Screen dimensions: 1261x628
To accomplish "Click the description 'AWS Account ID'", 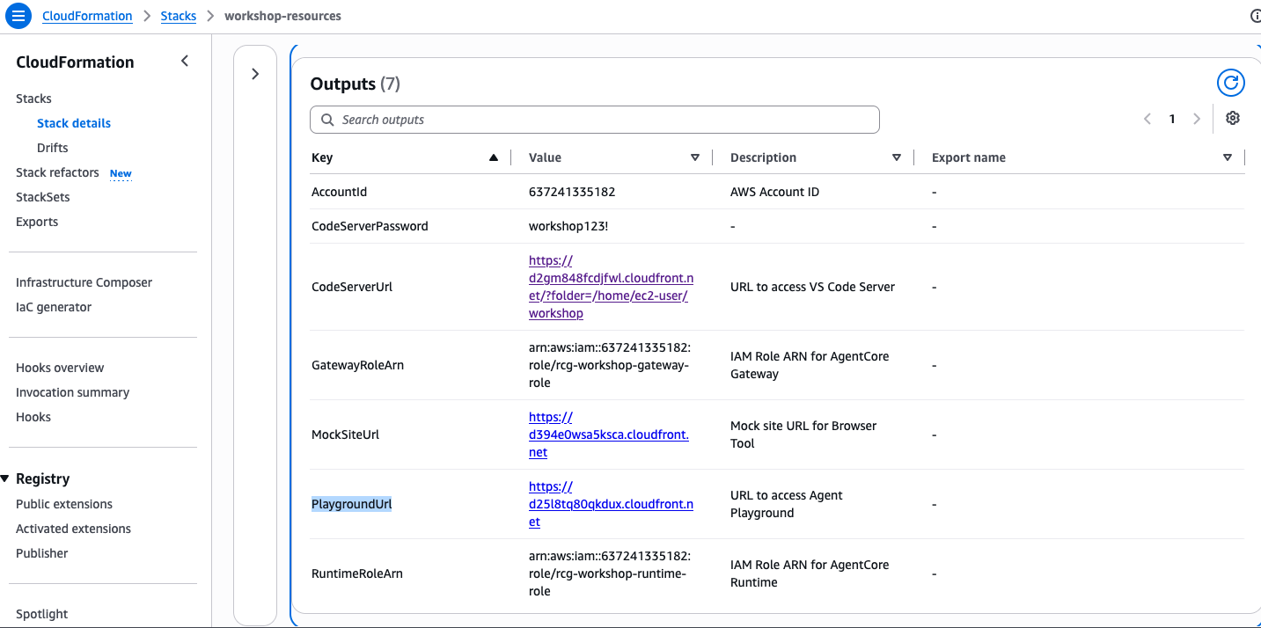I will coord(774,192).
